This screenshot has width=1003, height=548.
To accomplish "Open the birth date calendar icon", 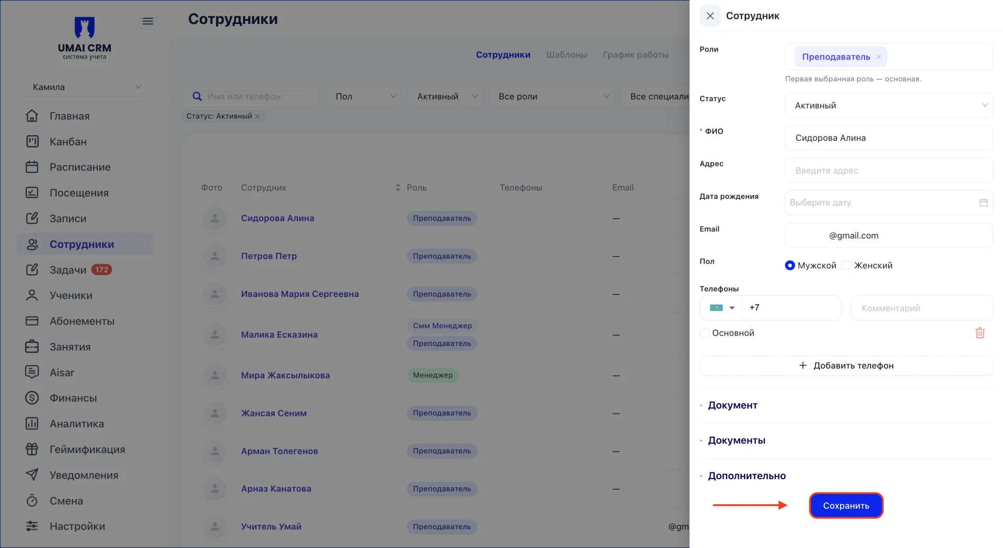I will 983,202.
